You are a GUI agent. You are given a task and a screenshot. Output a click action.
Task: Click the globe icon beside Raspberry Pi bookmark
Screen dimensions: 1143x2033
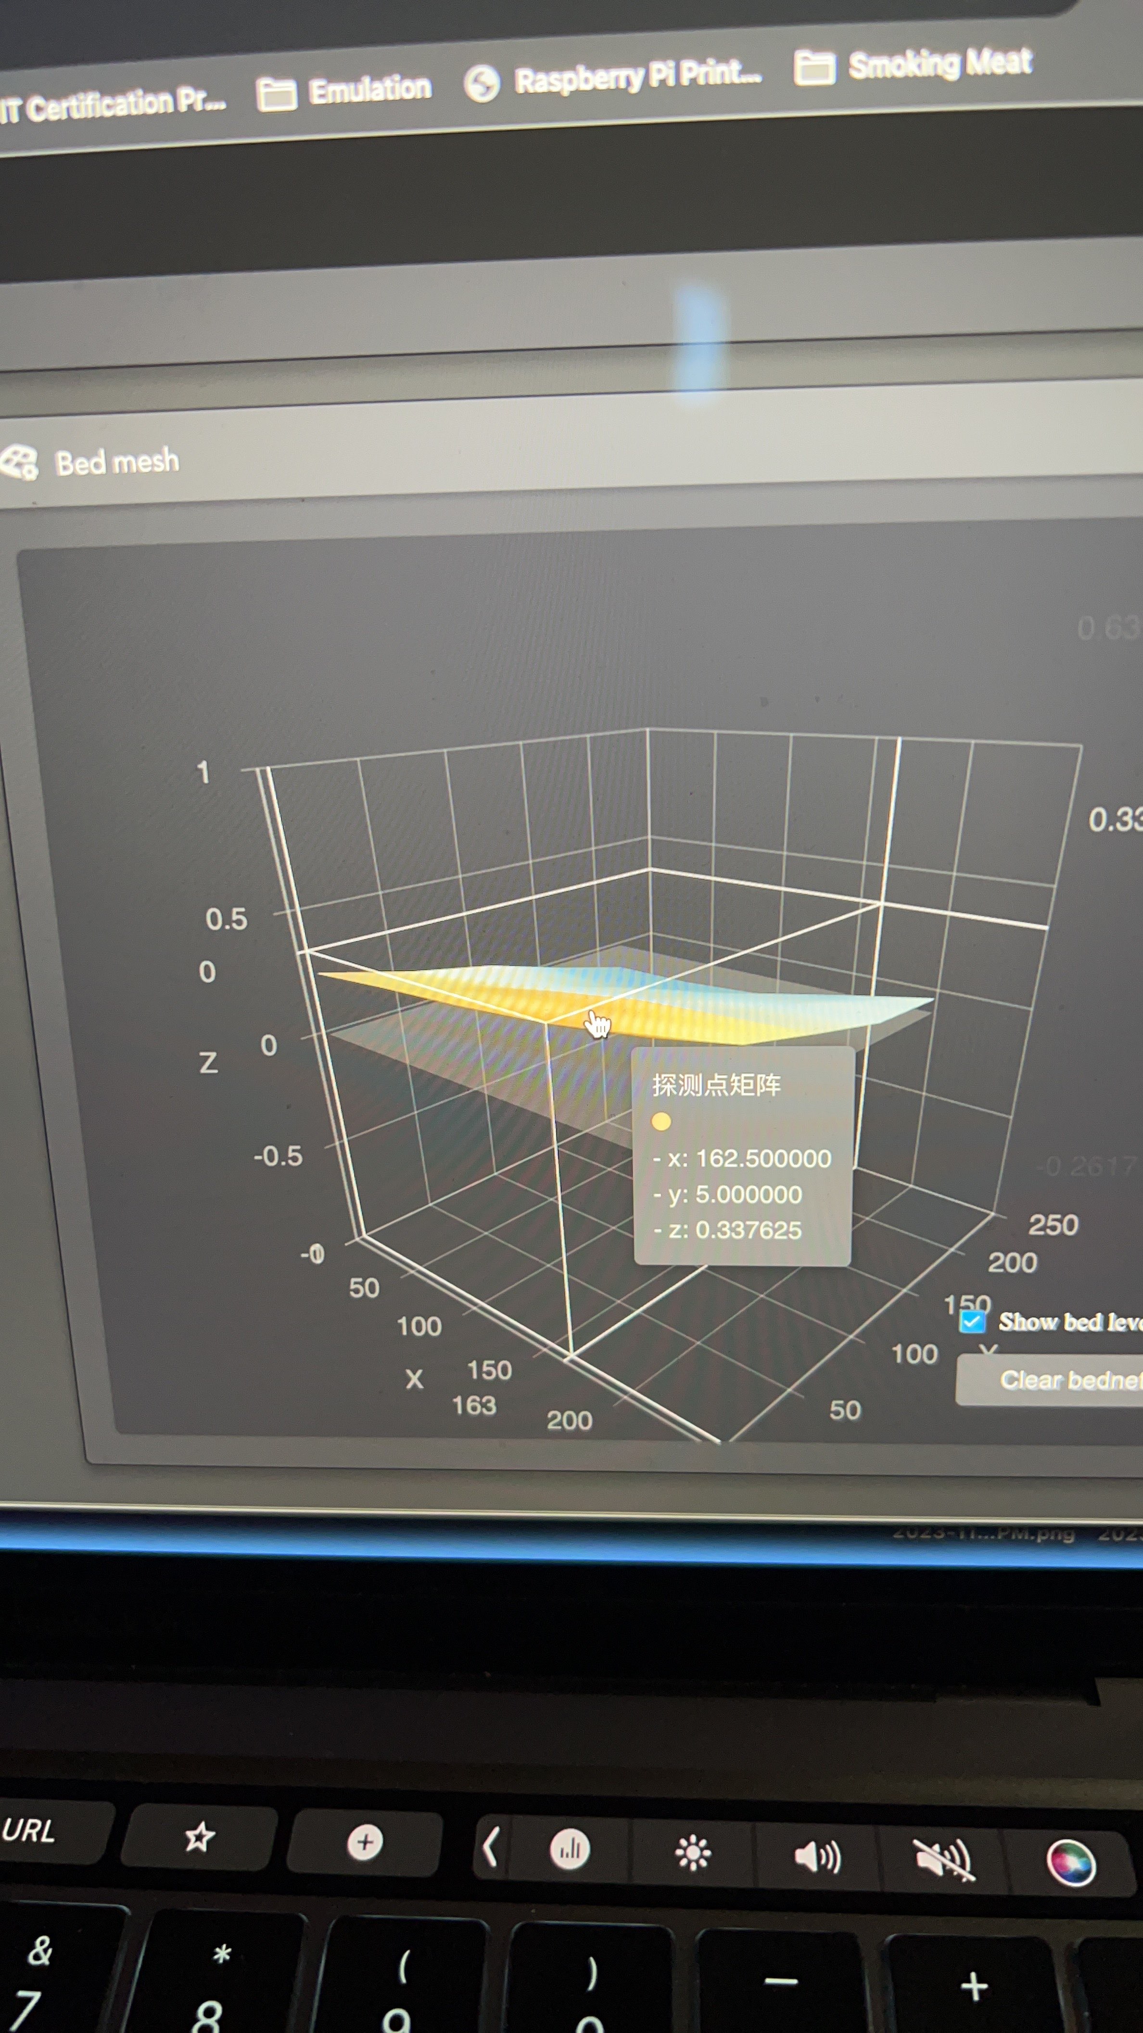482,84
